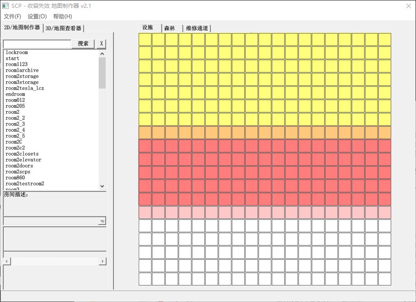Select room860 in the room list
This screenshot has height=302, width=416.
tap(15, 178)
